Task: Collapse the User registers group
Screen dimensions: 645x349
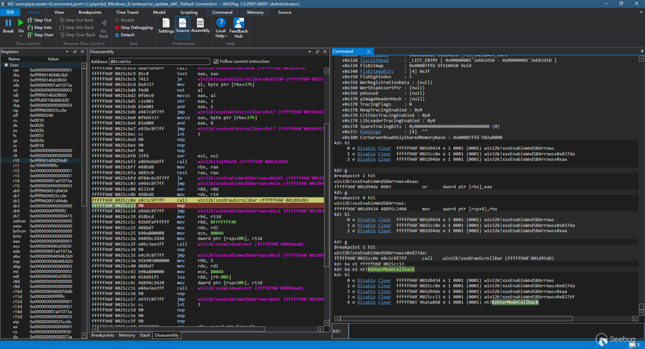Action: point(6,65)
